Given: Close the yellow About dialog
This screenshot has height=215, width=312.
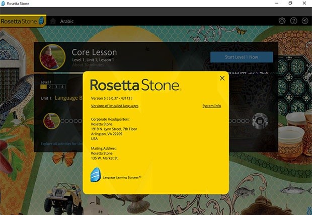Looking at the screenshot, I should point(222,78).
